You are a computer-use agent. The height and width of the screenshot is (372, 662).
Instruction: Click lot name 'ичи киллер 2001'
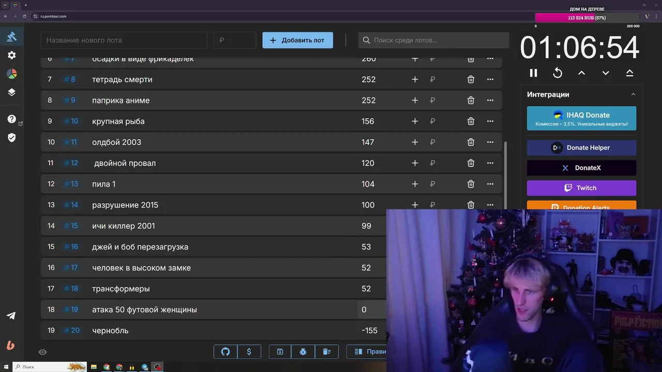pos(124,226)
